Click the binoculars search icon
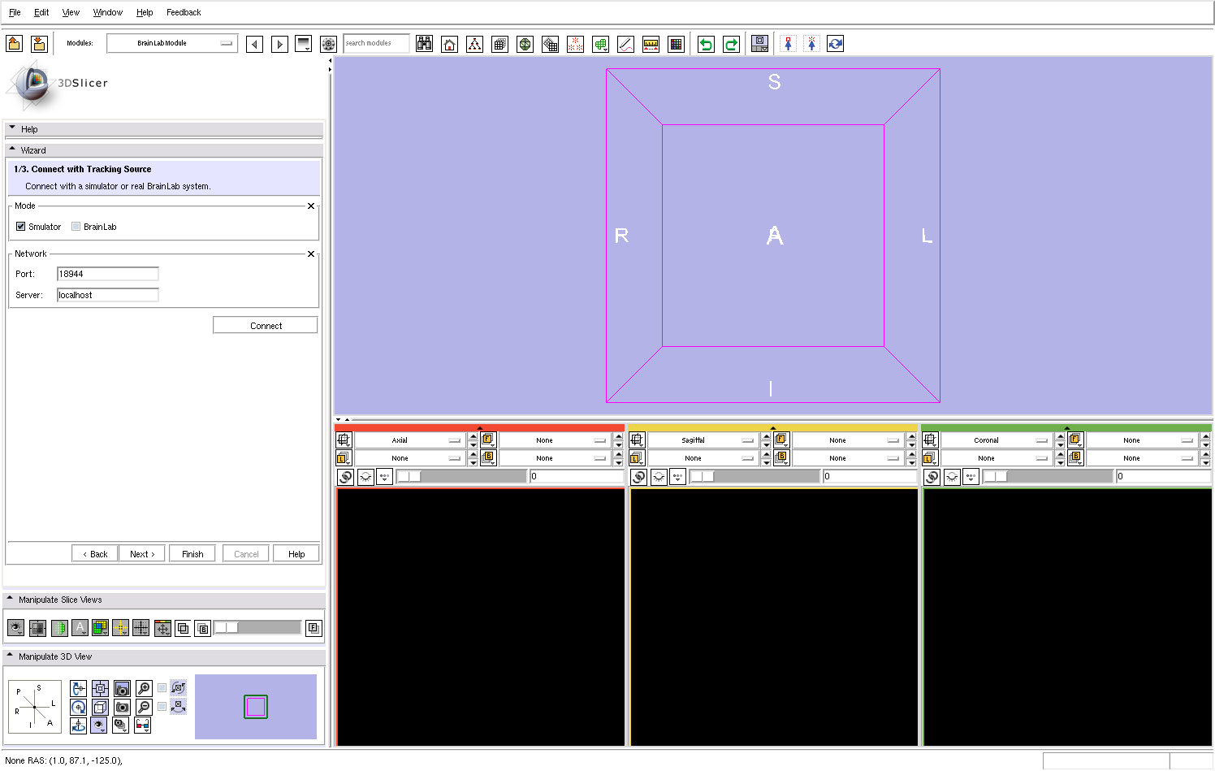Viewport: 1215px width, 771px height. point(424,44)
